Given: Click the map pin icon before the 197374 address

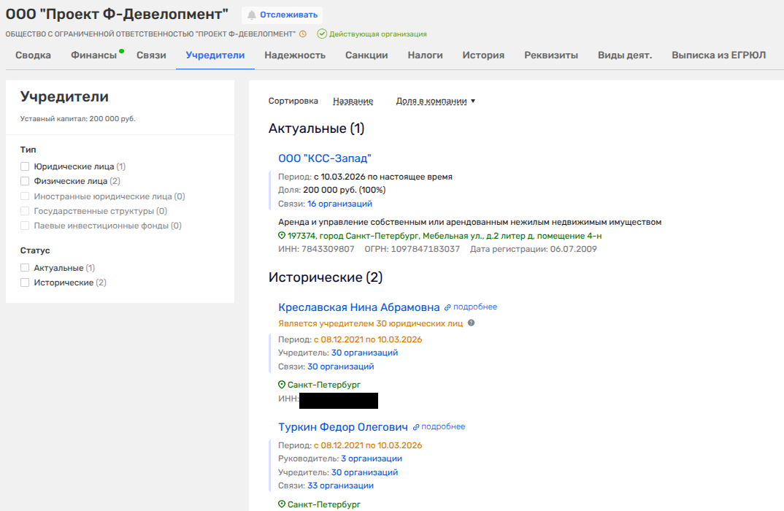Looking at the screenshot, I should point(282,237).
